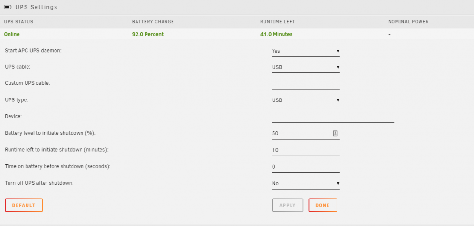474x226 pixels.
Task: Click the UPS STATUS column header
Action: click(x=18, y=22)
